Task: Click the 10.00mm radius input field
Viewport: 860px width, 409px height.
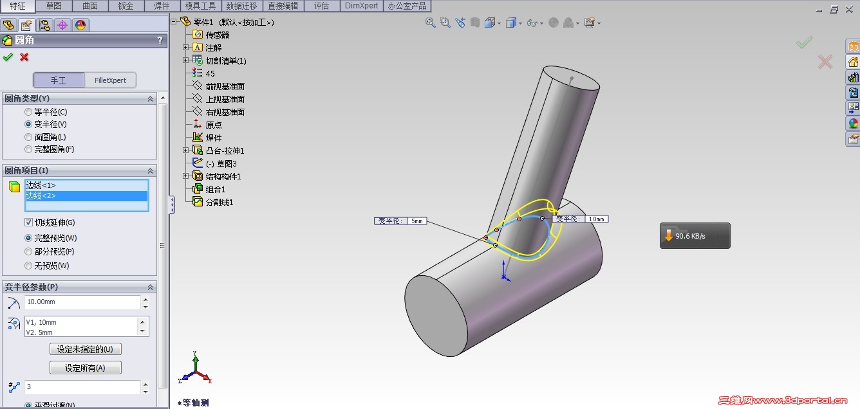Action: [82, 302]
